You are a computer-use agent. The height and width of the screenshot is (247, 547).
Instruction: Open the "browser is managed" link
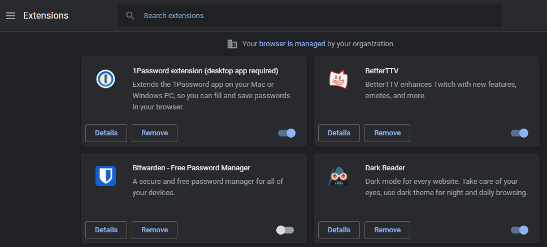click(x=292, y=43)
